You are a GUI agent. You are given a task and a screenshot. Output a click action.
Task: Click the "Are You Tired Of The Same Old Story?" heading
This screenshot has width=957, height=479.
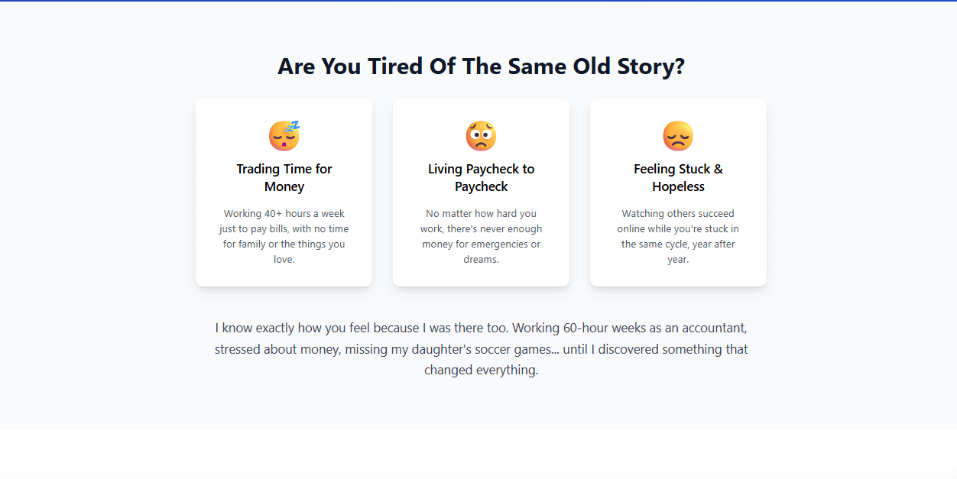coord(481,66)
